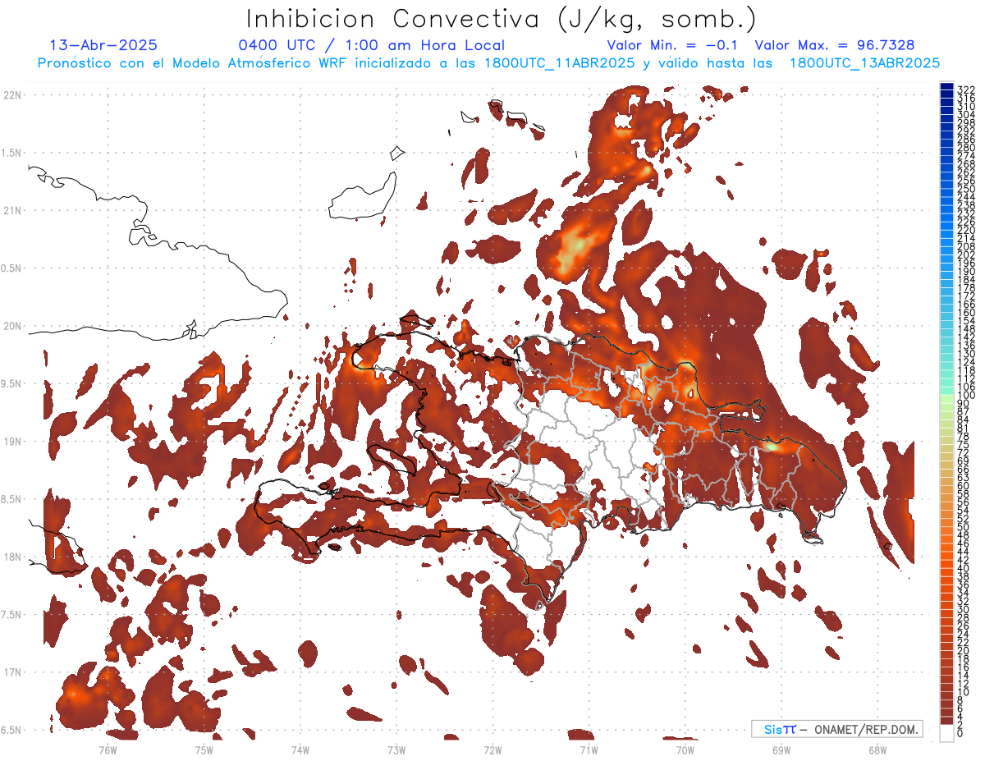This screenshot has height=761, width=985.
Task: Click the longitude label '76W'
Action: point(108,749)
